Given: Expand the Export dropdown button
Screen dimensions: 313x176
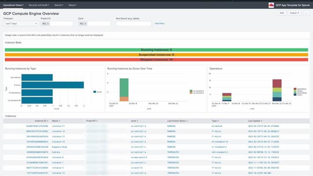Looking at the screenshot, I should [x=294, y=13].
